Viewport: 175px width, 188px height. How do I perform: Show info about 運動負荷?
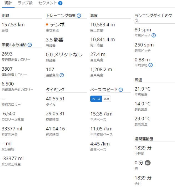[x=62, y=75]
